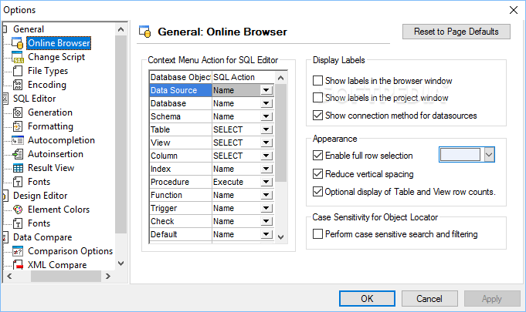Click the Autocompletion tree icon
The width and height of the screenshot is (526, 312).
pos(18,140)
